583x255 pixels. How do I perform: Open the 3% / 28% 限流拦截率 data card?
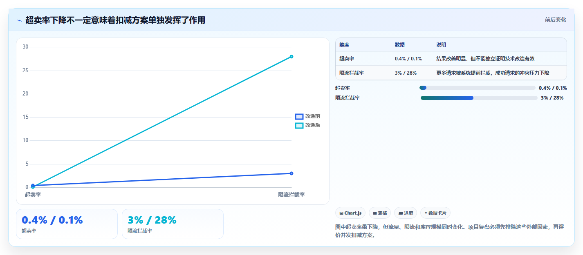[x=173, y=224]
